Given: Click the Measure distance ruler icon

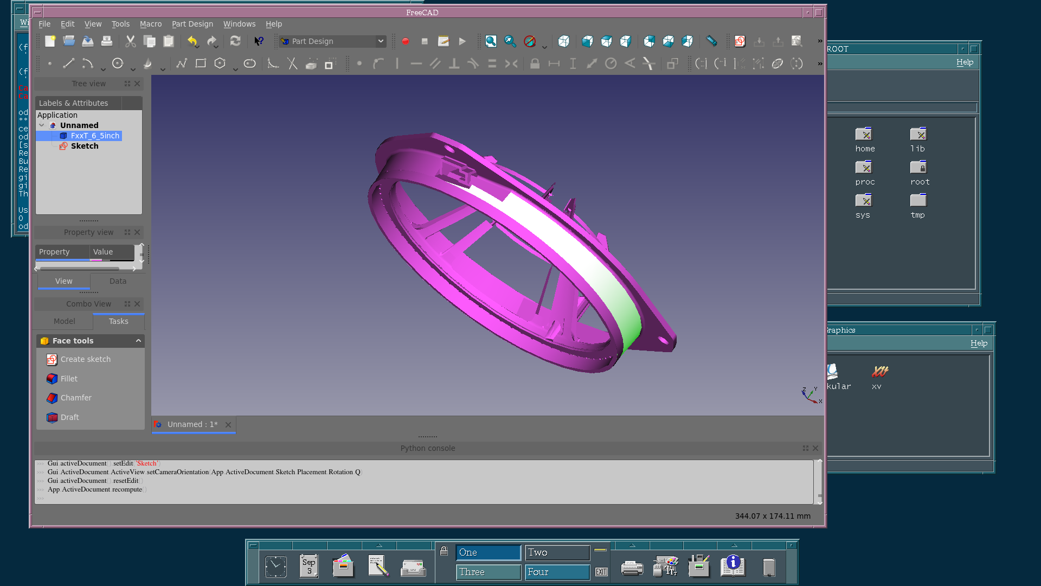Looking at the screenshot, I should click(x=711, y=41).
